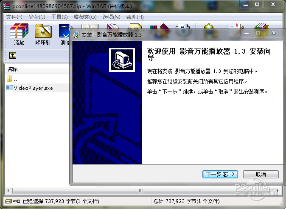The image size is (286, 209).
Task: Open the 命令(C) menu
Action: (36, 17)
